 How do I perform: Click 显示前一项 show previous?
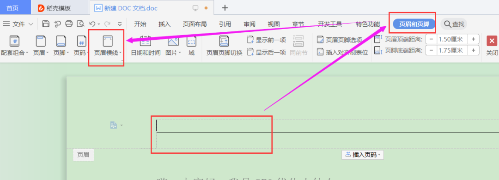pyautogui.click(x=267, y=40)
